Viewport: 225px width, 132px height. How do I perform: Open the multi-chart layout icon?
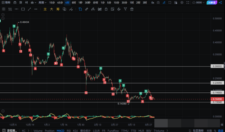[21, 2]
